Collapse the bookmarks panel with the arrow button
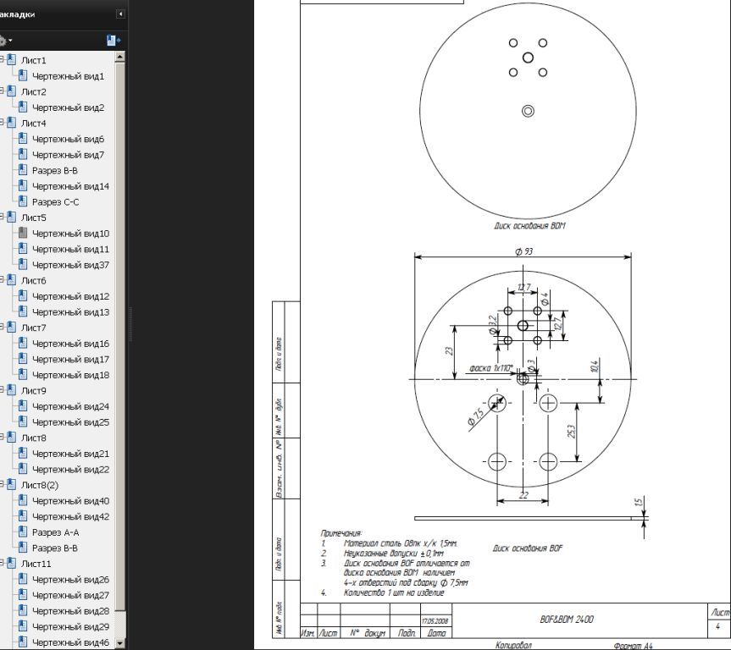The image size is (731, 650). 120,14
